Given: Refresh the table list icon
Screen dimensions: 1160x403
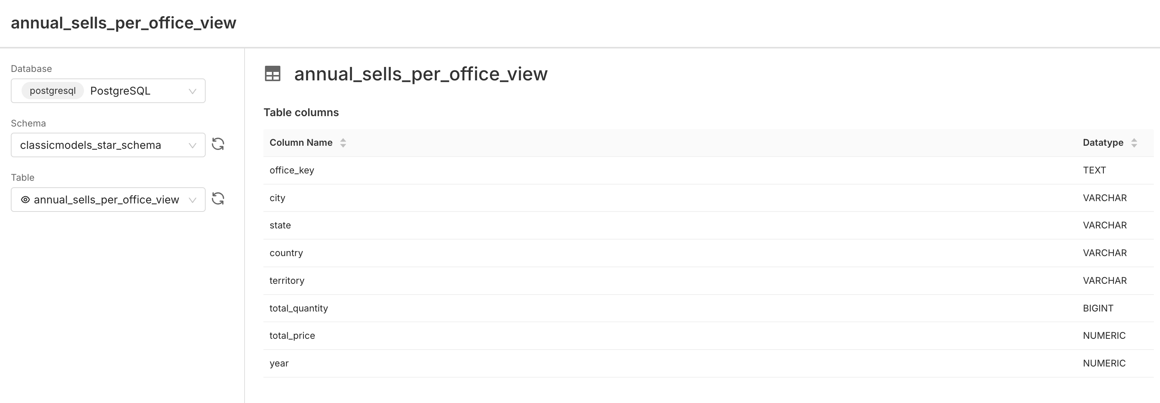Looking at the screenshot, I should click(x=218, y=199).
